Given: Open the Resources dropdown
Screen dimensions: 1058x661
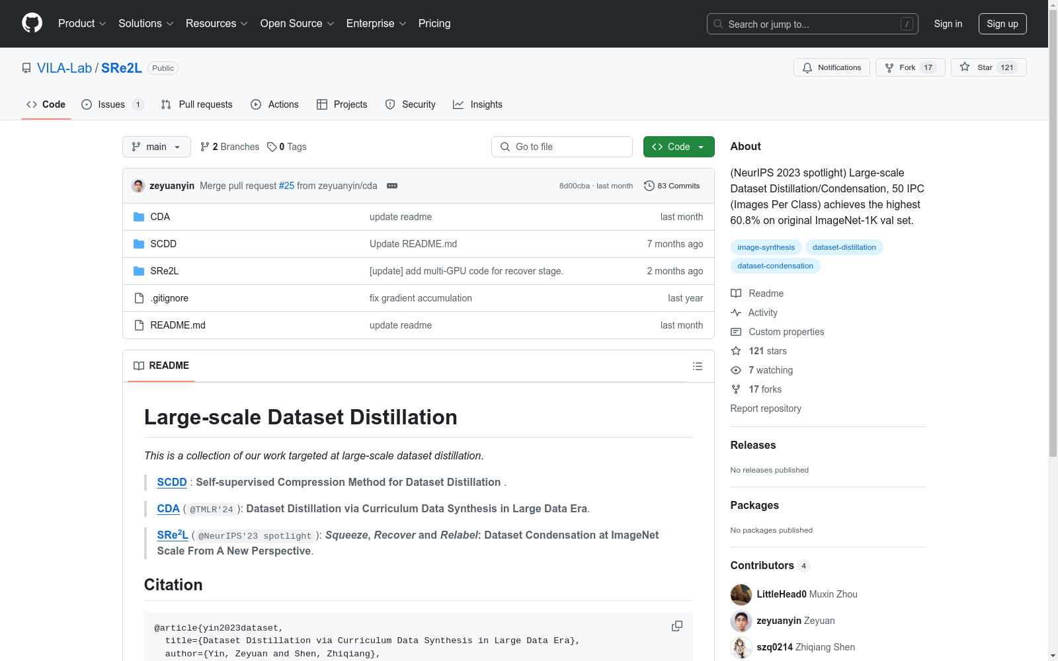Looking at the screenshot, I should tap(217, 24).
